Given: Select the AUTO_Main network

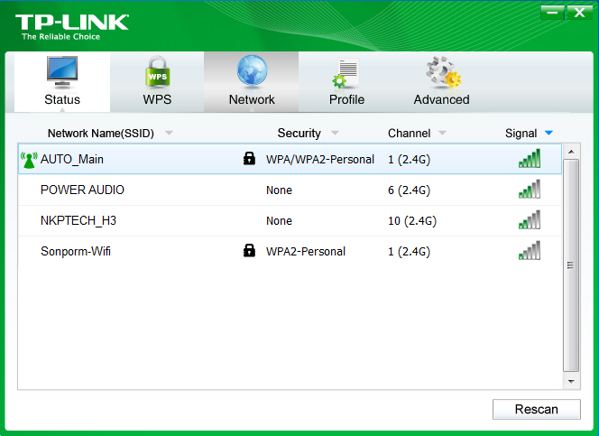Looking at the screenshot, I should (x=290, y=159).
